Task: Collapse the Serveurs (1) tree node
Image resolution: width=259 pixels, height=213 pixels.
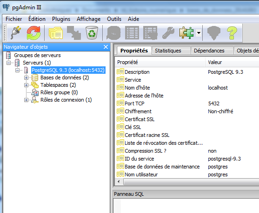Action: point(8,63)
